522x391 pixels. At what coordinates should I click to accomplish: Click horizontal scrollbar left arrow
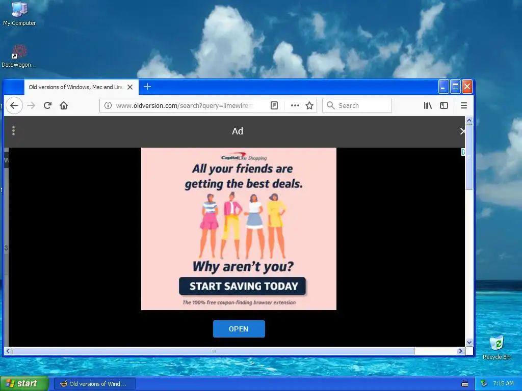[x=8, y=351]
